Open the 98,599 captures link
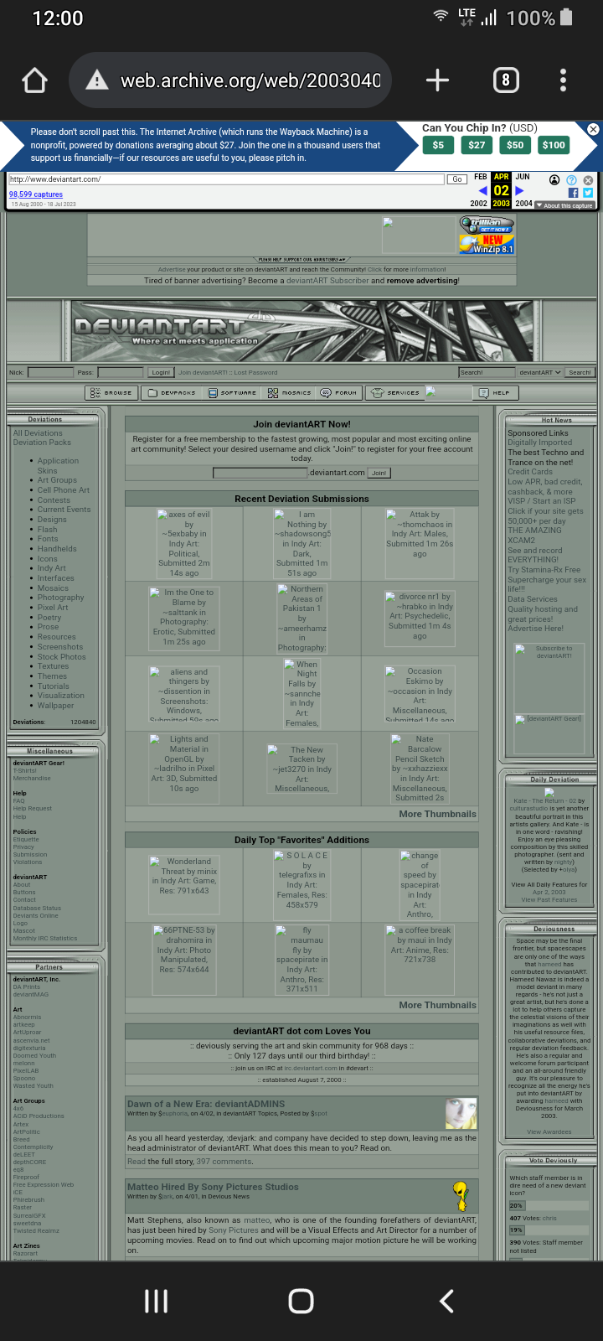The image size is (603, 1341). [x=36, y=194]
